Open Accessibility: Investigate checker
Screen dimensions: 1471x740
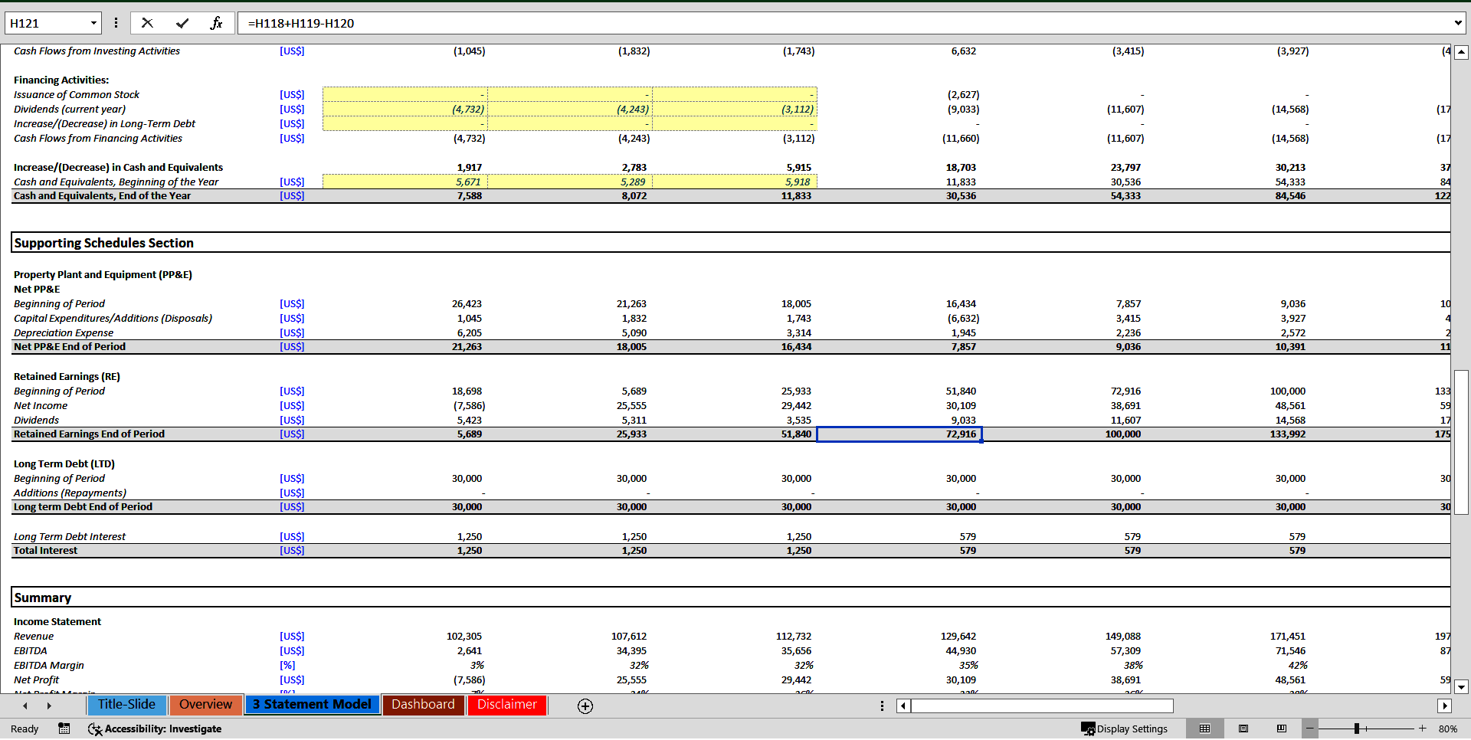coord(155,729)
